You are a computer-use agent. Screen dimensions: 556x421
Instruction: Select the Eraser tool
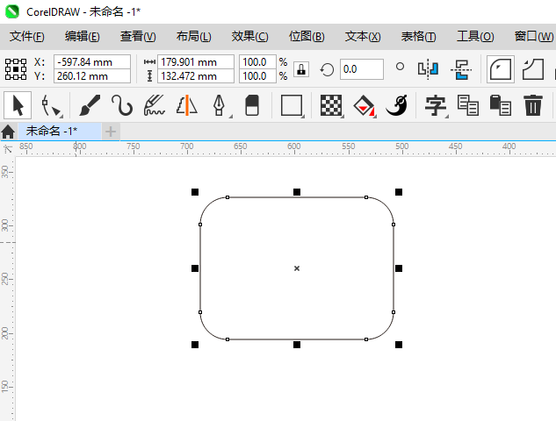tap(252, 105)
